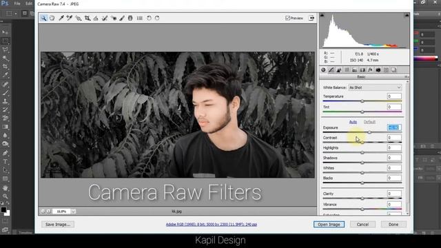The image size is (441, 248).
Task: Select Photoshop Move tool in left toolbar
Action: [x=5, y=32]
